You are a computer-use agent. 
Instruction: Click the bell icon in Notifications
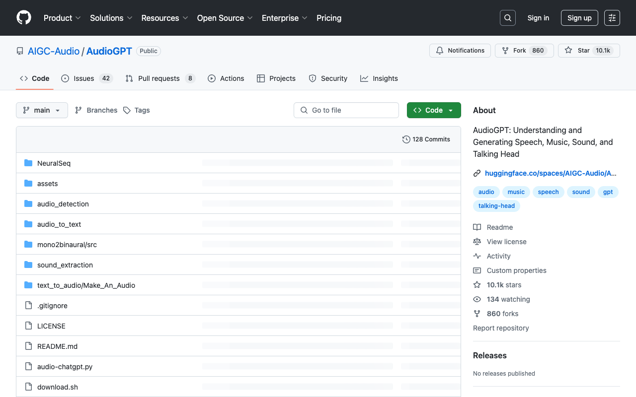click(x=440, y=51)
